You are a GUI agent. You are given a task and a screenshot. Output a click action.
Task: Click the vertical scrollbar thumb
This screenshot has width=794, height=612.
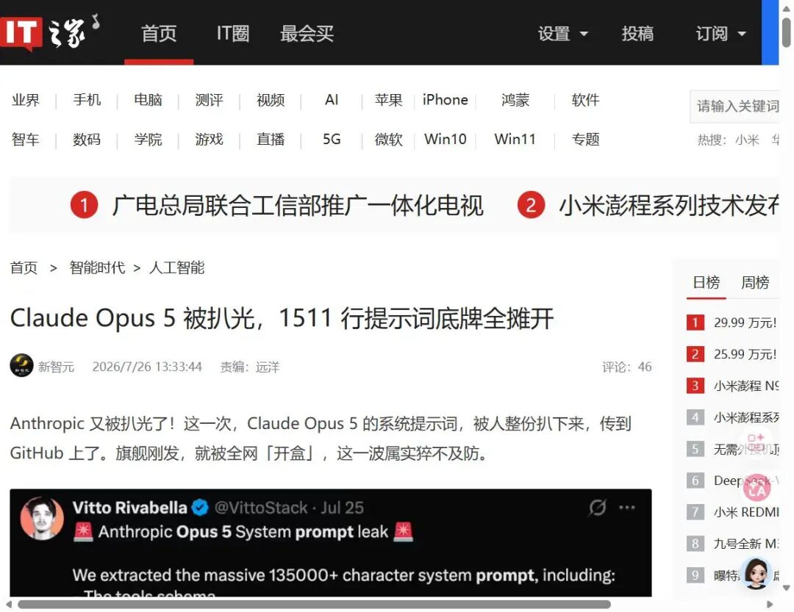(x=787, y=32)
